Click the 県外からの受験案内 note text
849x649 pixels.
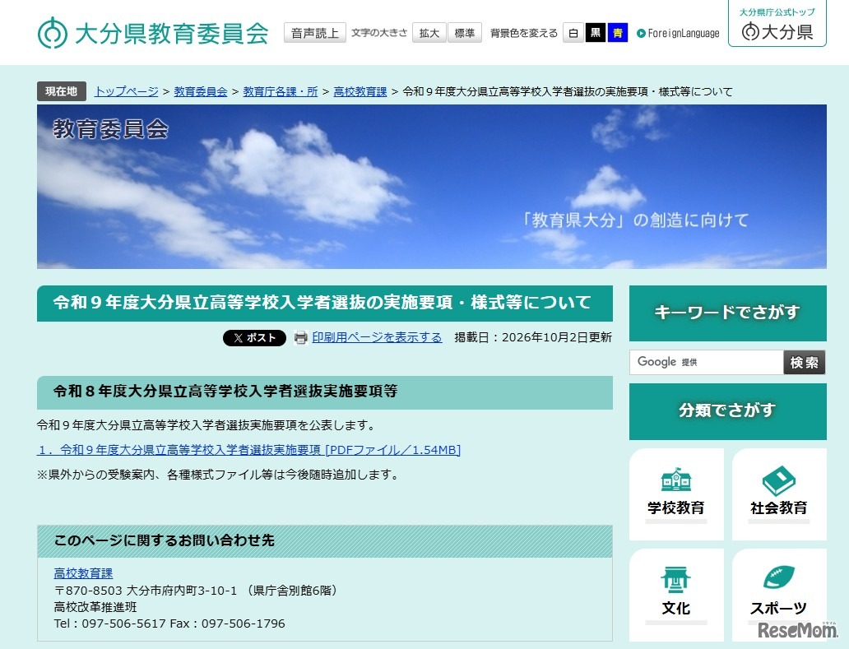click(218, 475)
